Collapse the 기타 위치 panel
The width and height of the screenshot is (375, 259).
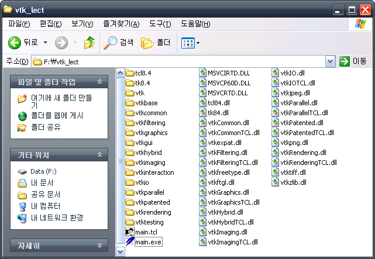[99, 155]
